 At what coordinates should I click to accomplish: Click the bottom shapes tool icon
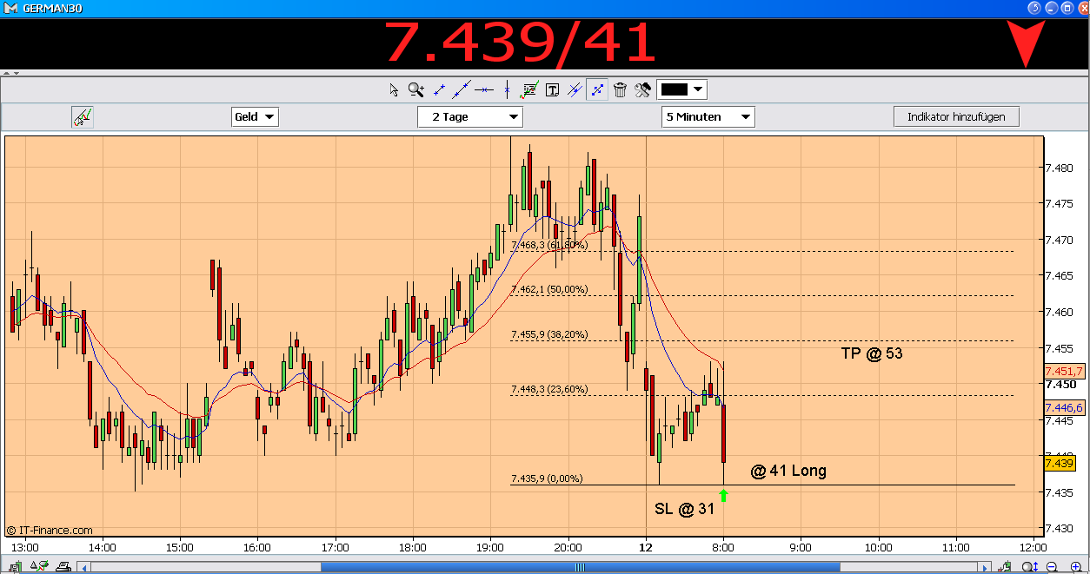tap(40, 566)
